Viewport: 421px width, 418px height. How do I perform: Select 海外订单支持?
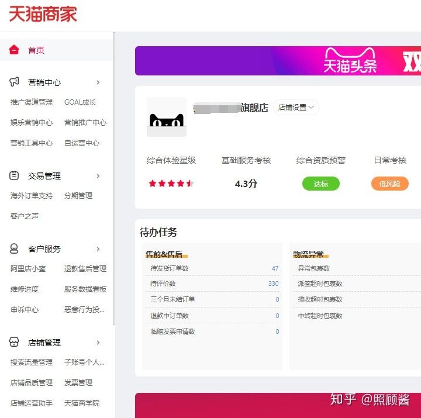click(x=32, y=196)
